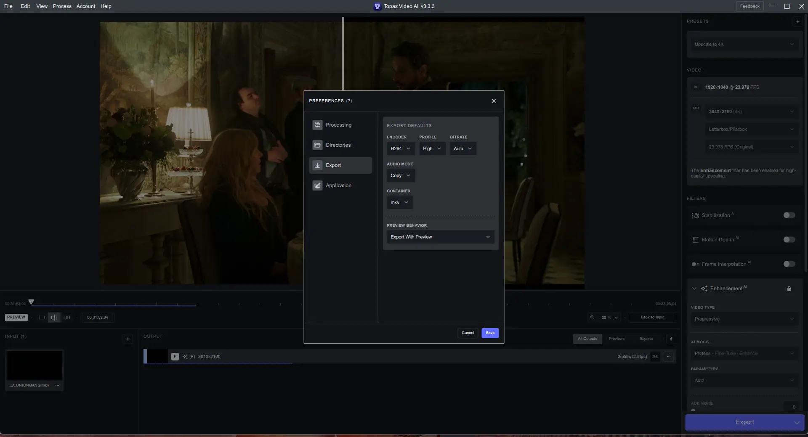Switch to the Exports tab

click(646, 339)
